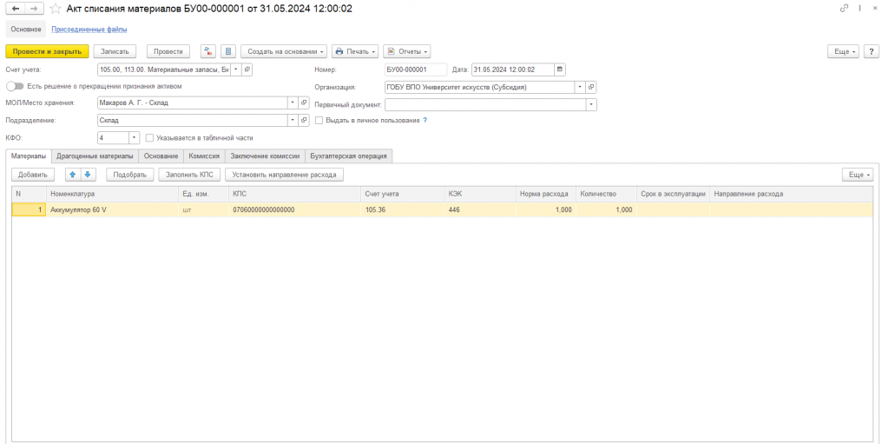889x444 pixels.
Task: Open Отчеты dropdown menu
Action: 407,51
